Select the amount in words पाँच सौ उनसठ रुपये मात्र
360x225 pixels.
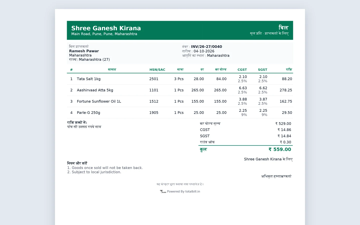(84, 127)
